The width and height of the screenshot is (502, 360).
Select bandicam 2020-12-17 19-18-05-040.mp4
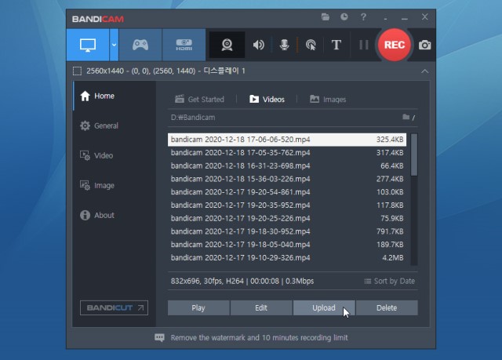tap(287, 245)
